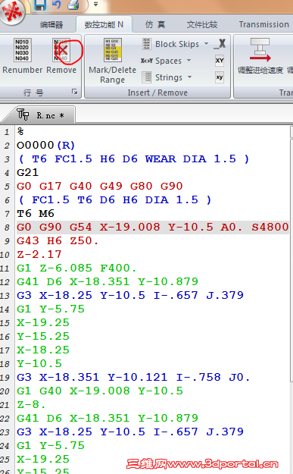Click code line 'T6 M6'
Viewport: 293px width, 474px height.
(36, 213)
